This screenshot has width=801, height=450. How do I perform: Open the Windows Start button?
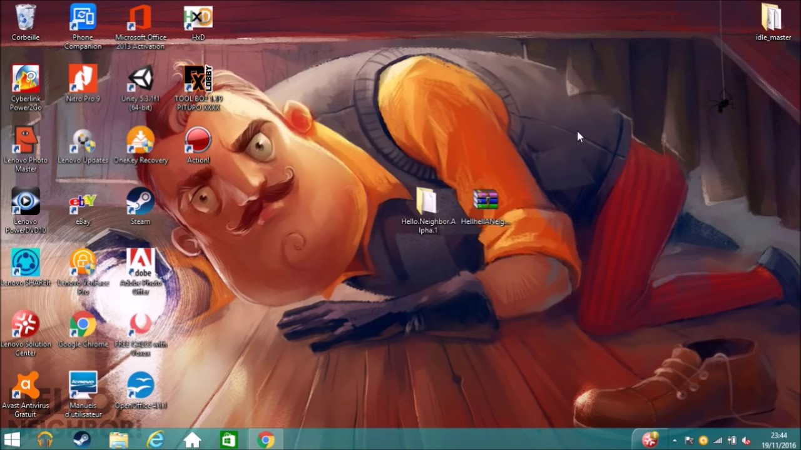pos(11,440)
